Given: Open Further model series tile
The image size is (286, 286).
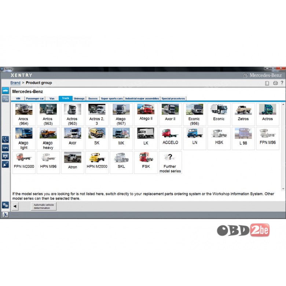Looking at the screenshot, I should [170, 162].
